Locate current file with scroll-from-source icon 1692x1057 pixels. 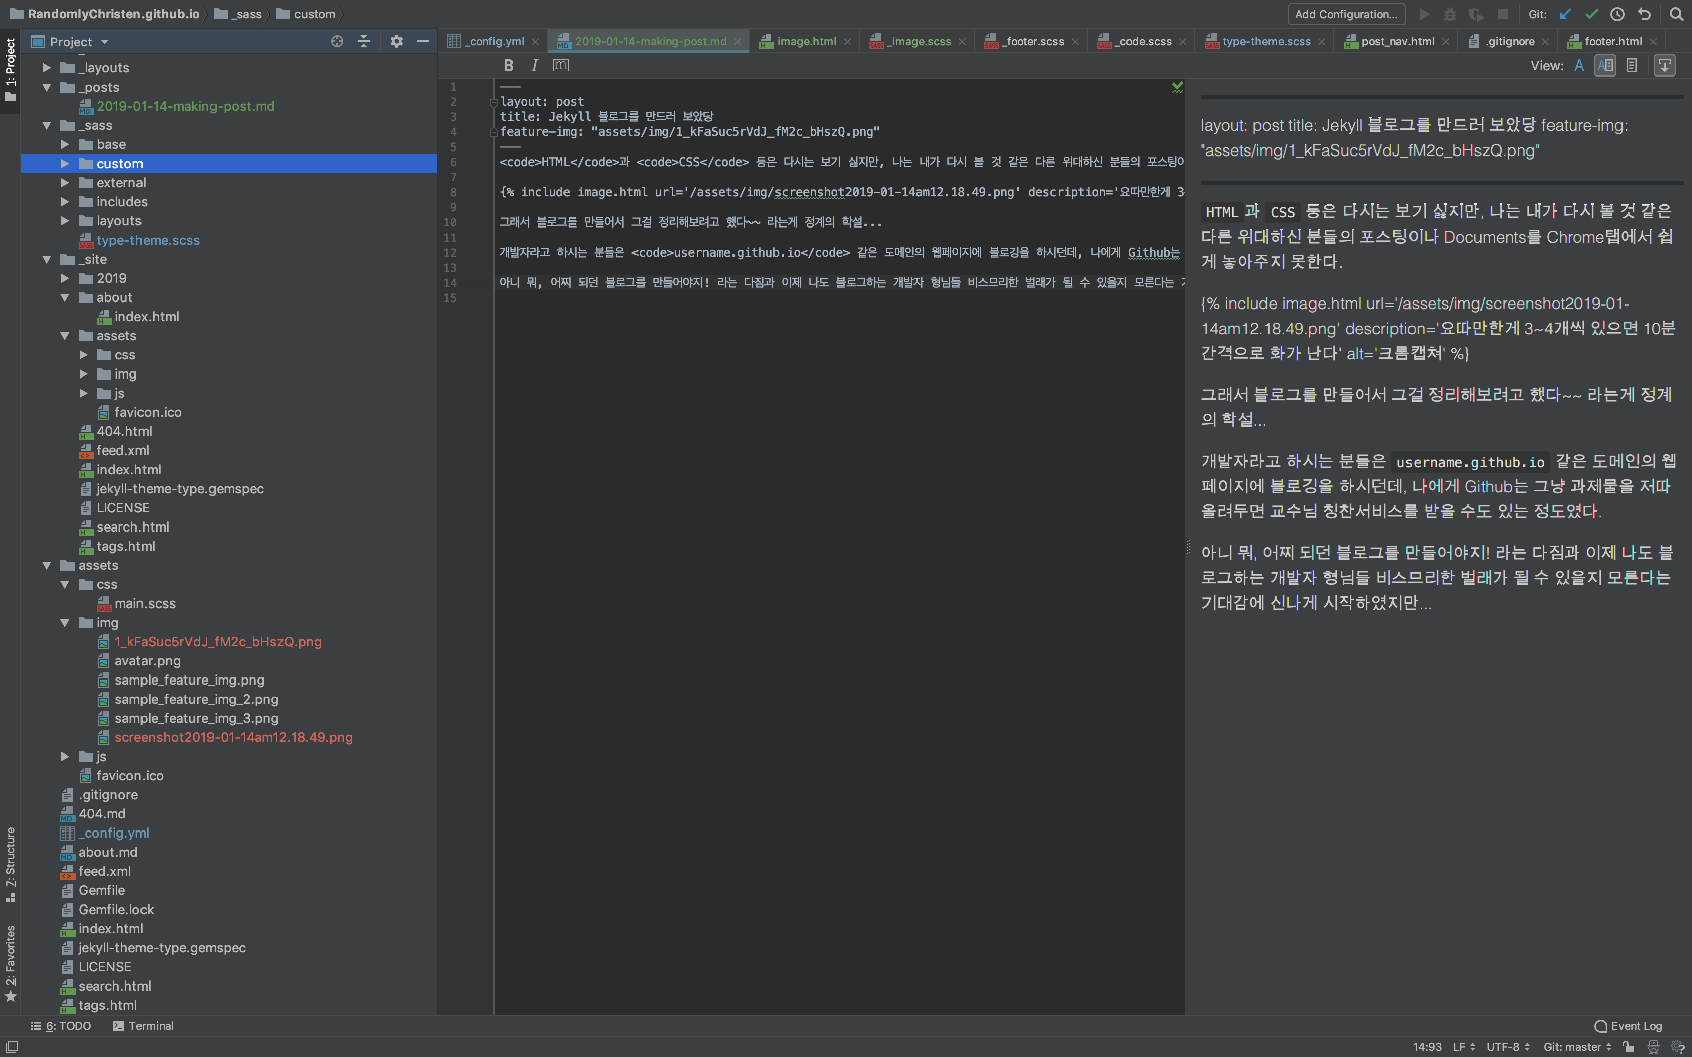337,42
